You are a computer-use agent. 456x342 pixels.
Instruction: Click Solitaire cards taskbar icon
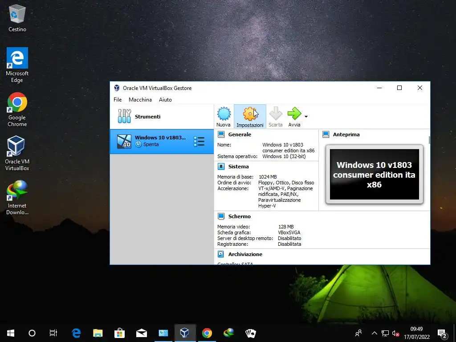250,333
